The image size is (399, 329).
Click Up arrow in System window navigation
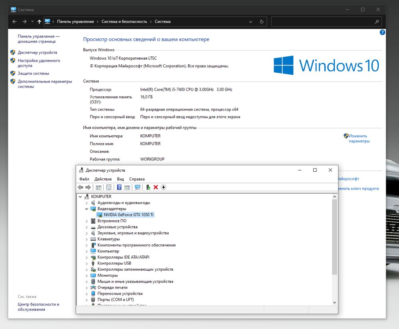pyautogui.click(x=39, y=22)
